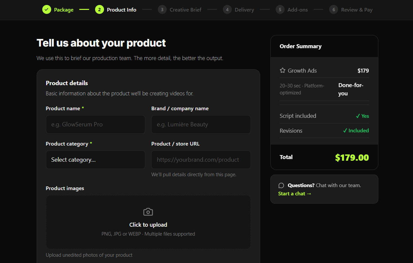
Task: Click the step 2 Product Info circle
Action: (99, 10)
